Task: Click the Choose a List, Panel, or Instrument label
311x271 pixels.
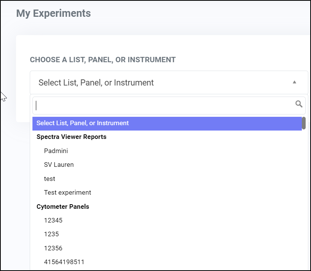Action: [x=103, y=60]
